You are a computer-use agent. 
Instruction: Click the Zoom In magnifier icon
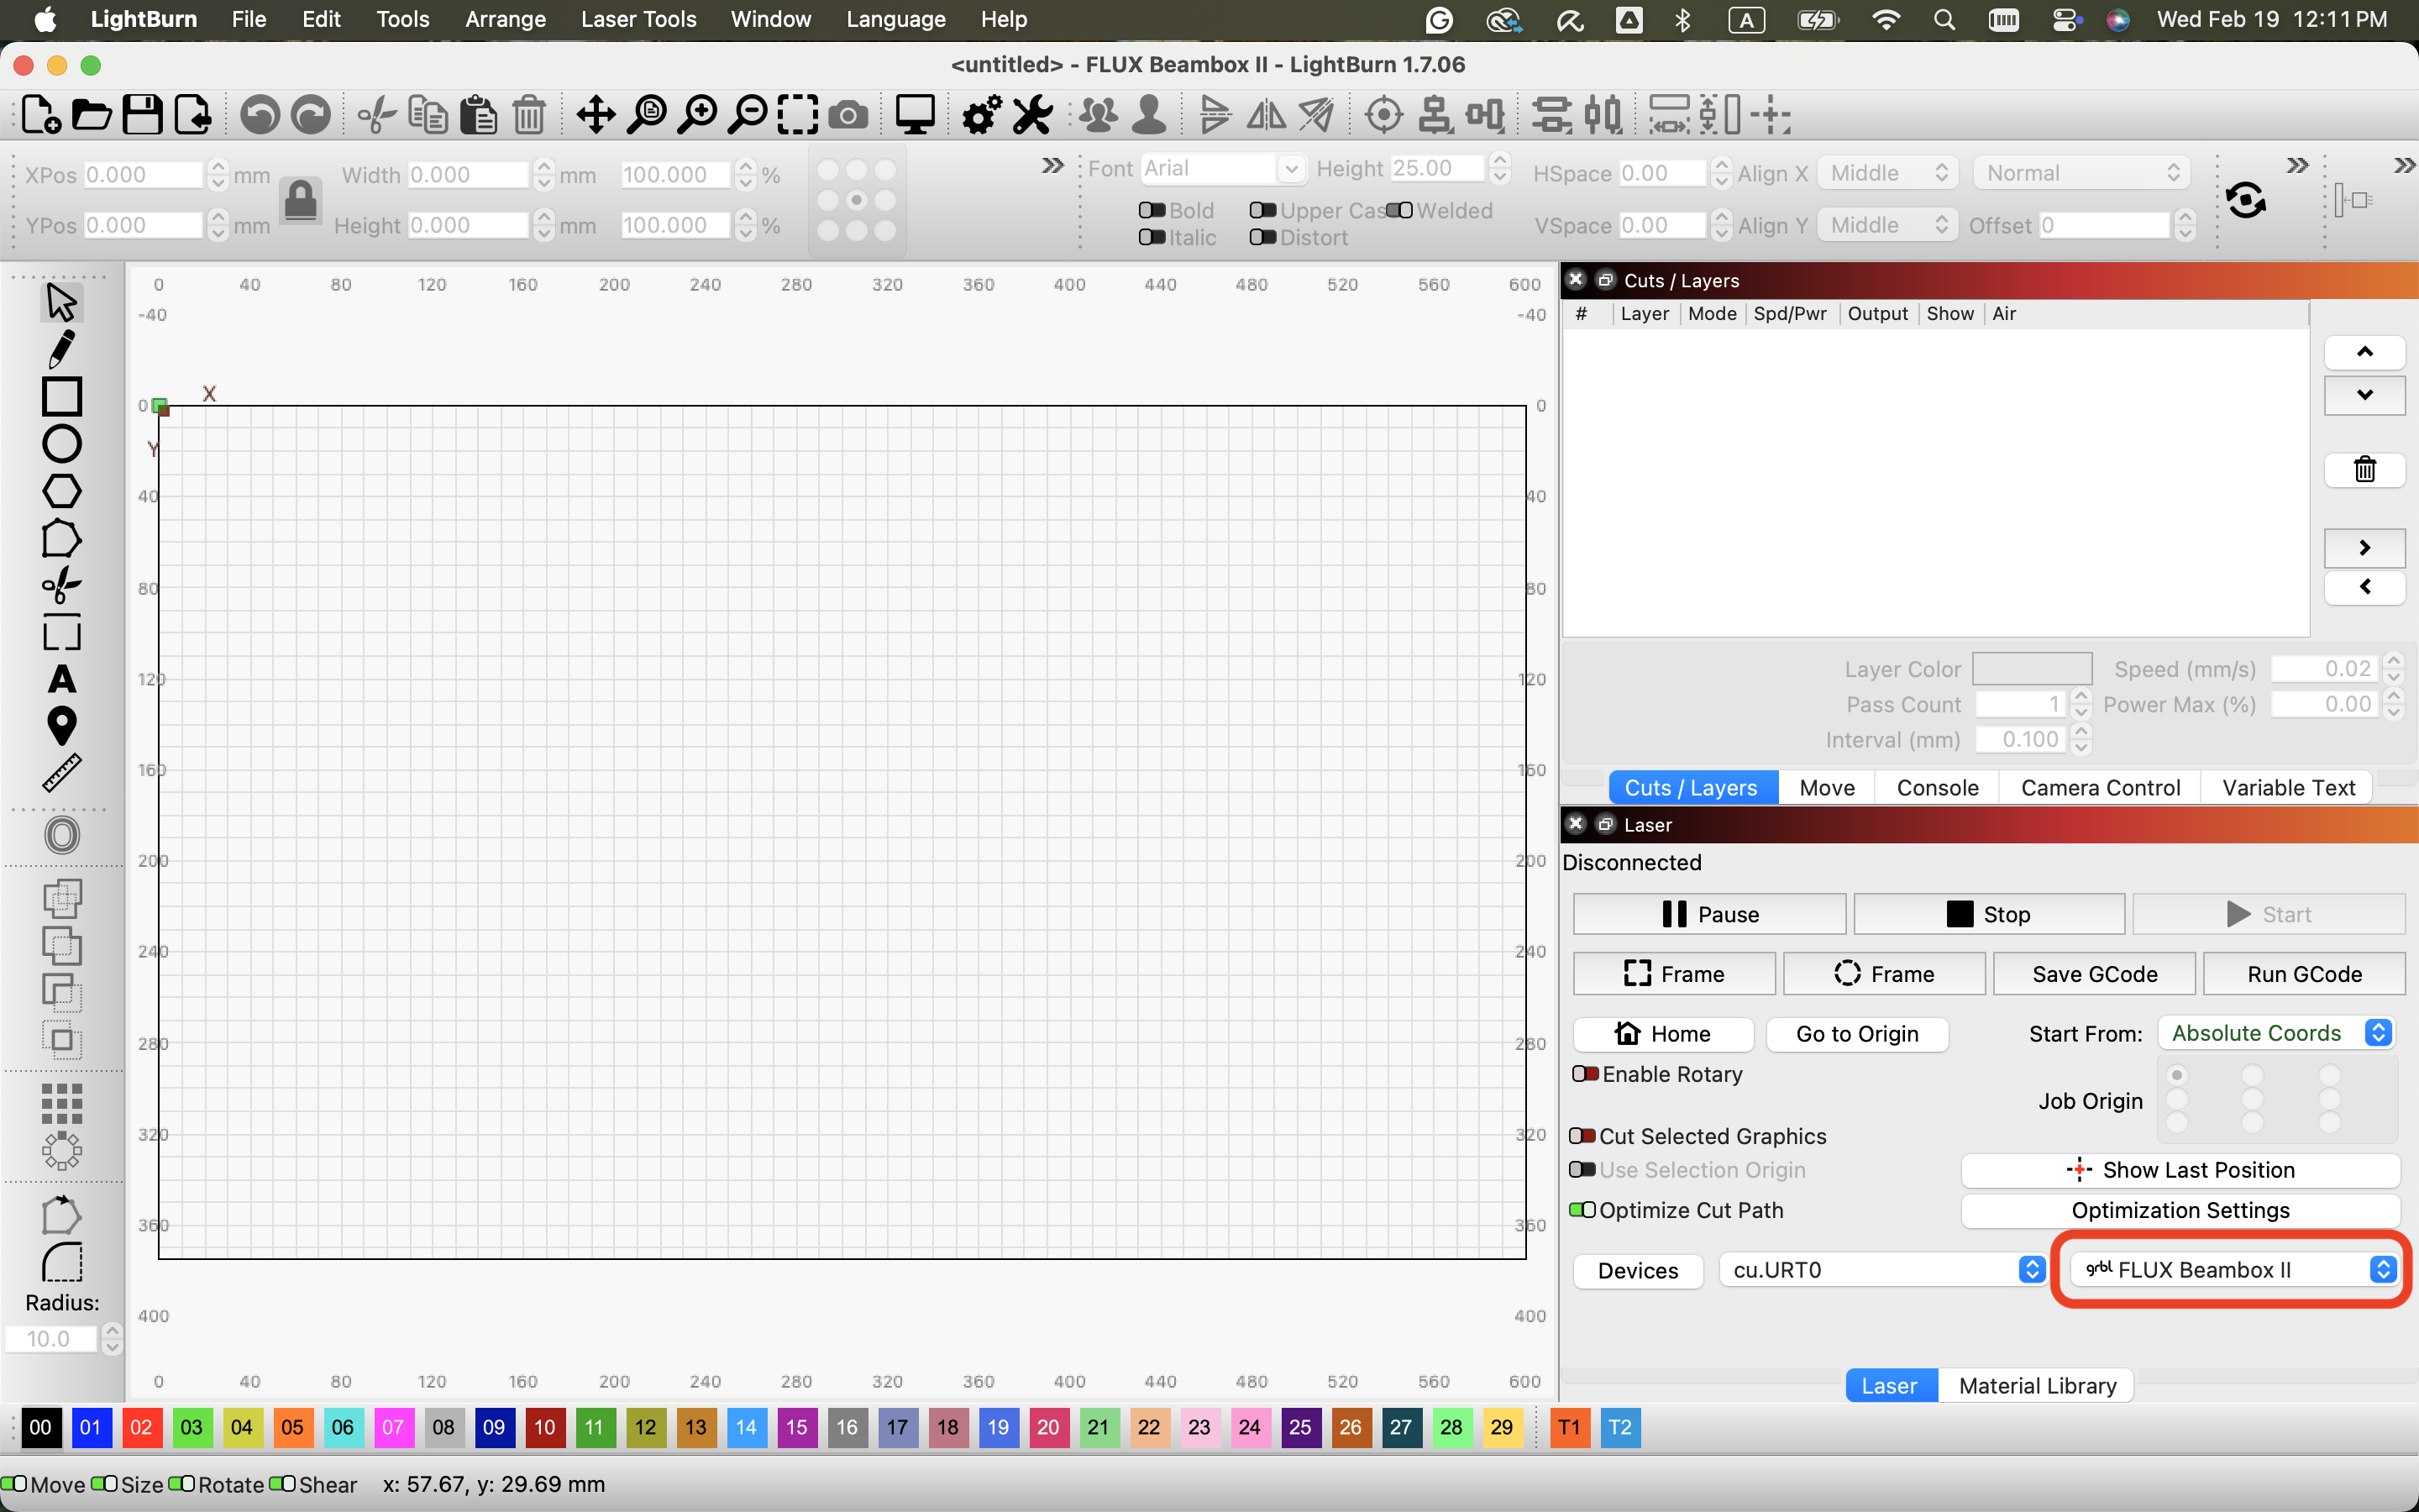pos(696,115)
